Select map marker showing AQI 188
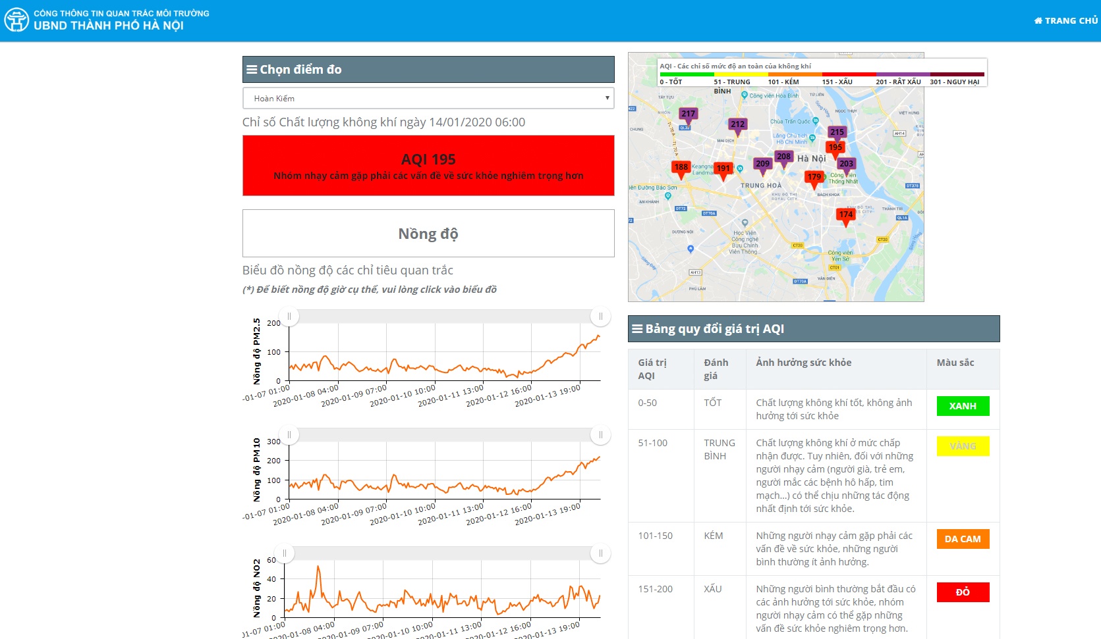 (681, 168)
